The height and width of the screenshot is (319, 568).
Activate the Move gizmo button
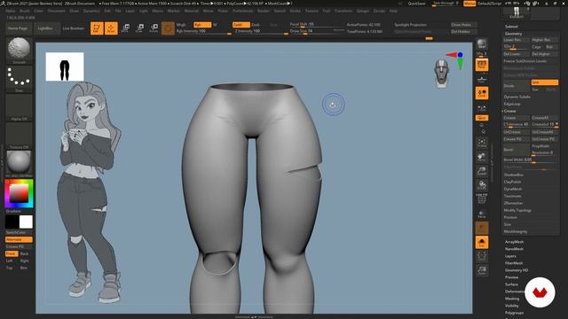(125, 28)
